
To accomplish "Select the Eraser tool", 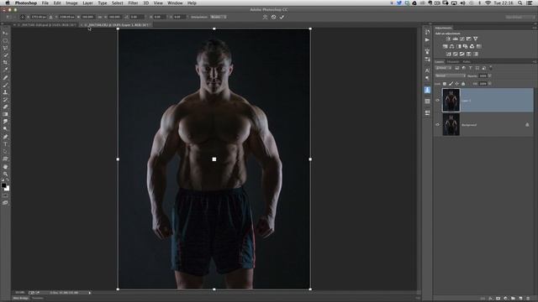I will coord(5,107).
